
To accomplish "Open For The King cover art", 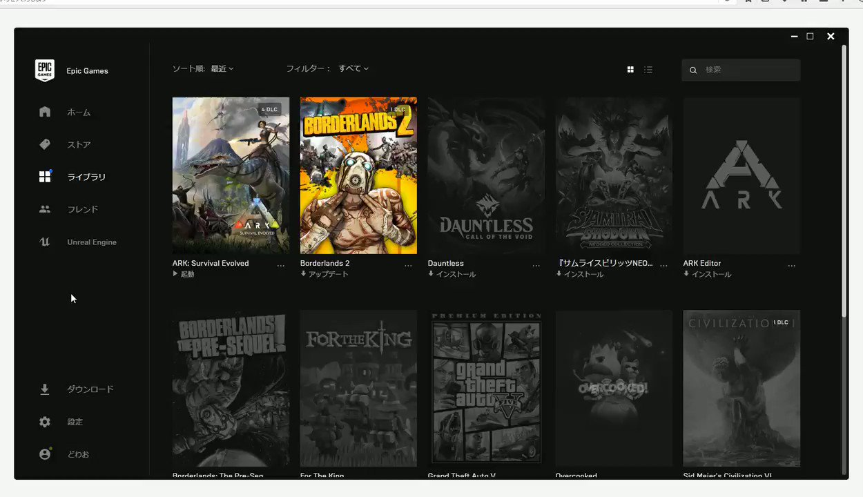I will coord(358,388).
